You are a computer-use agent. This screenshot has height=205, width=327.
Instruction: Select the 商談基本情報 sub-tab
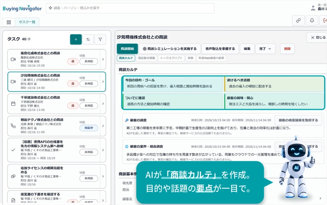coord(146,58)
